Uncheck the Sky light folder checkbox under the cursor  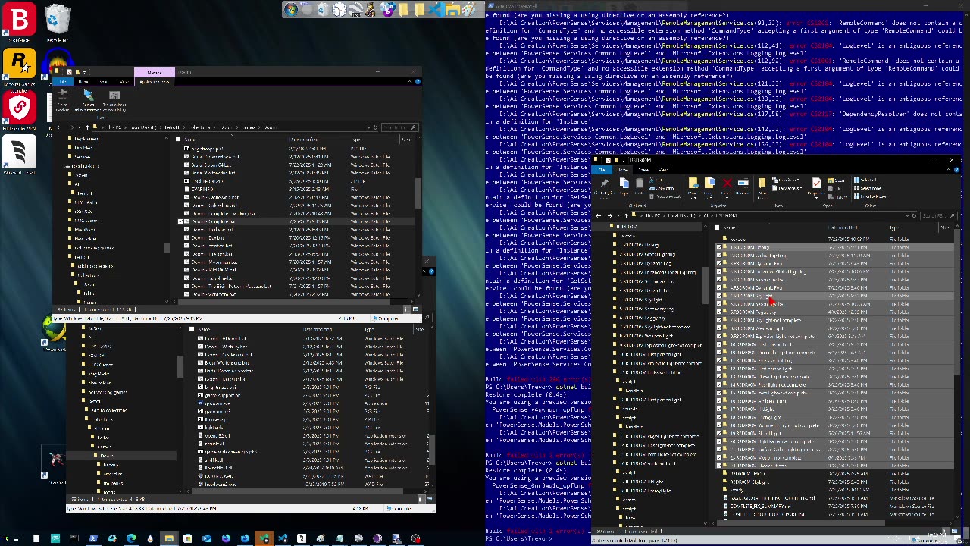719,296
